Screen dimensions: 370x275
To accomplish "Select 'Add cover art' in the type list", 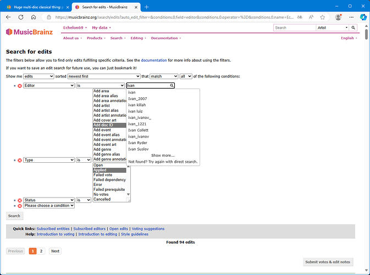I will 109,120.
